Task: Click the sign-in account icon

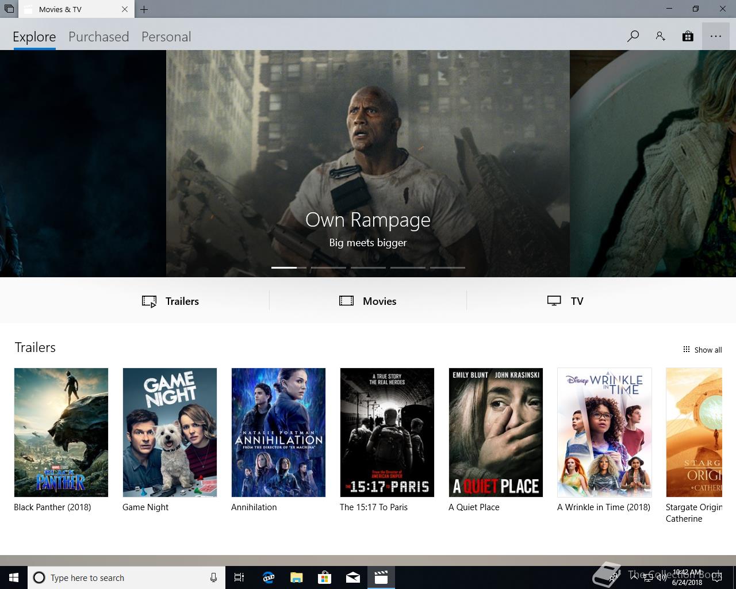Action: (x=660, y=36)
